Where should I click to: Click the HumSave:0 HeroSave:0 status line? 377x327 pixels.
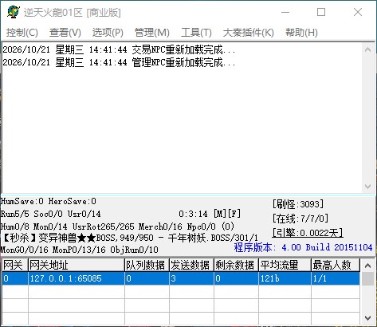click(x=48, y=201)
